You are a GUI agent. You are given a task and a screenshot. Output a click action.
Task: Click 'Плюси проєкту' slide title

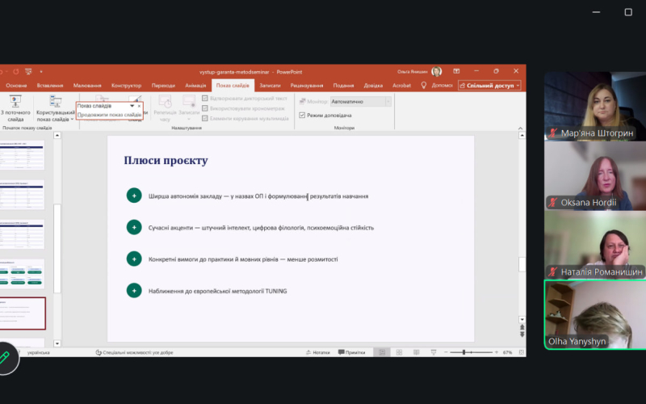click(x=166, y=160)
